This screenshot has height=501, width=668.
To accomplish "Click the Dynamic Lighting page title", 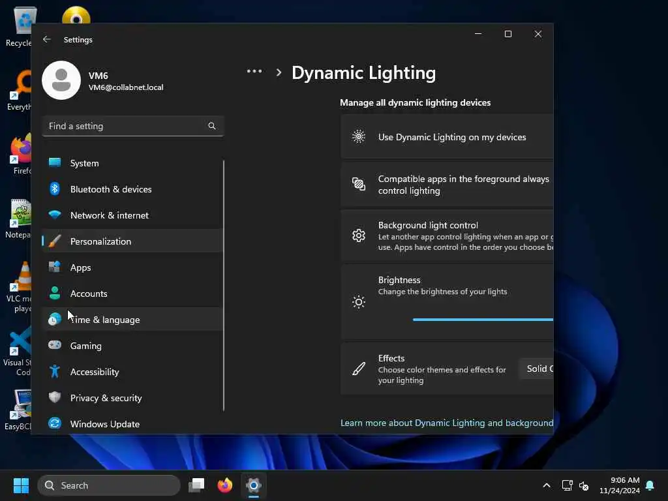I will click(x=363, y=72).
